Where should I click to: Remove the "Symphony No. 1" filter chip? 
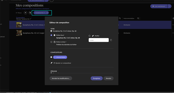(47, 13)
